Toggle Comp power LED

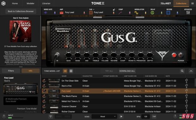130,13
